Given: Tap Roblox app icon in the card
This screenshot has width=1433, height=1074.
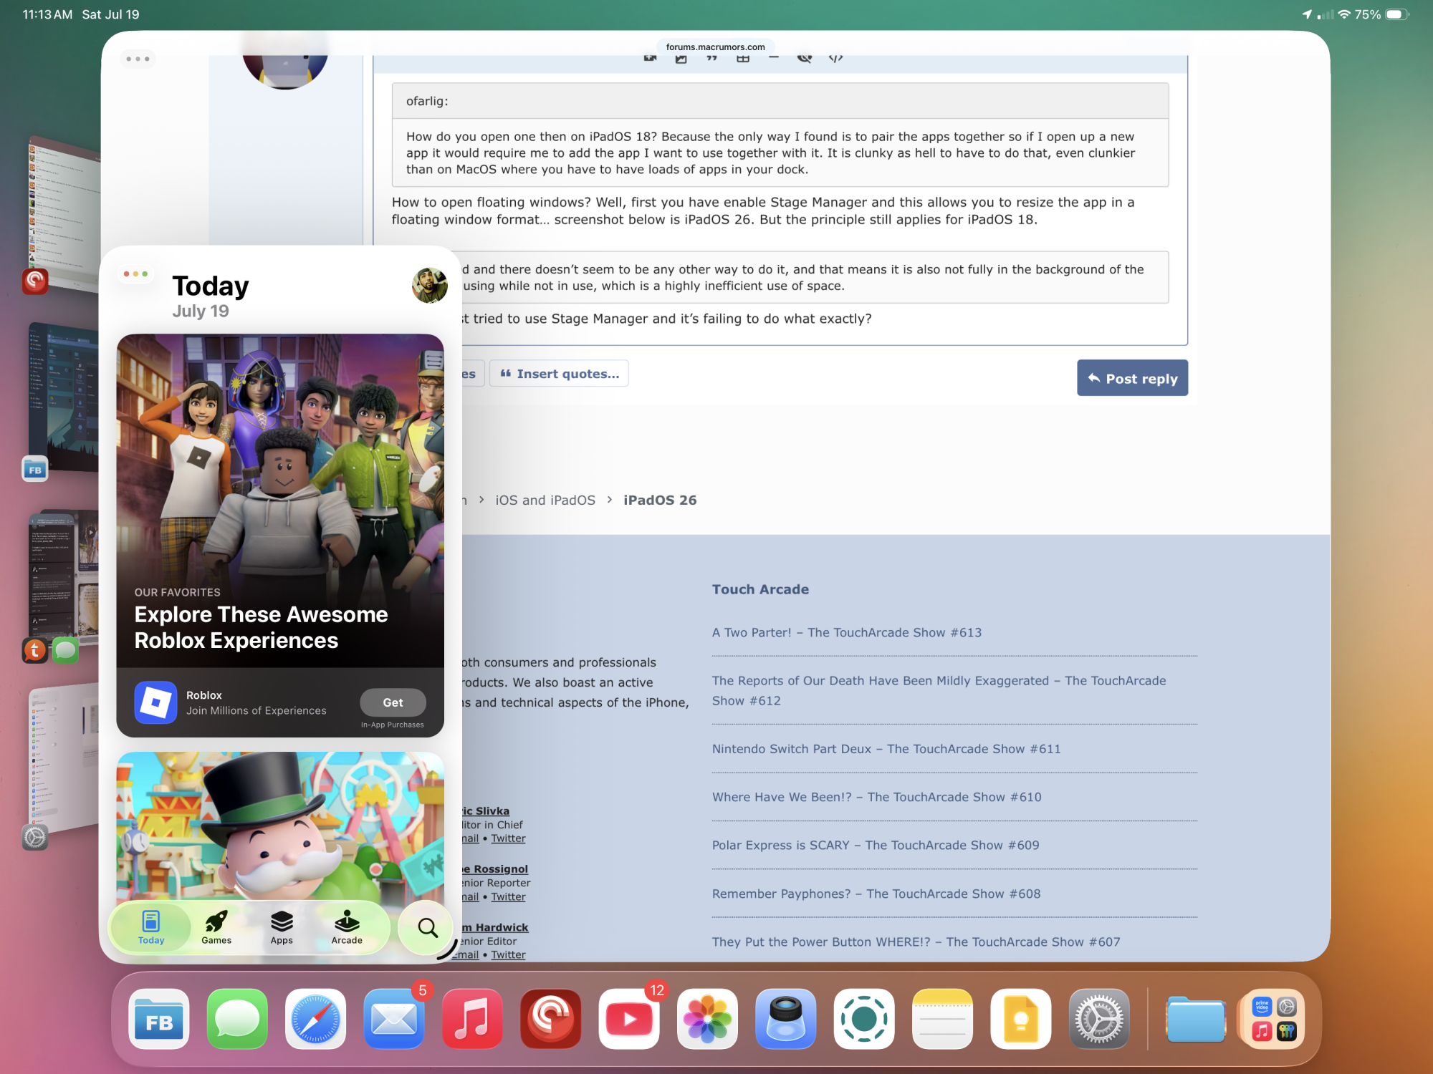Looking at the screenshot, I should click(x=155, y=702).
